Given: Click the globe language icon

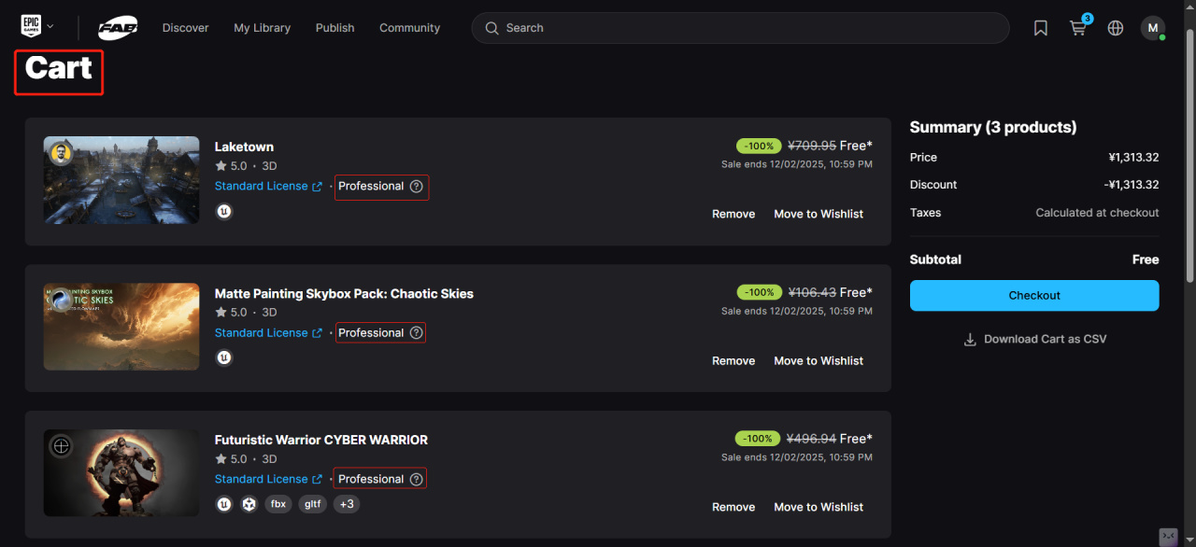Looking at the screenshot, I should pyautogui.click(x=1116, y=28).
